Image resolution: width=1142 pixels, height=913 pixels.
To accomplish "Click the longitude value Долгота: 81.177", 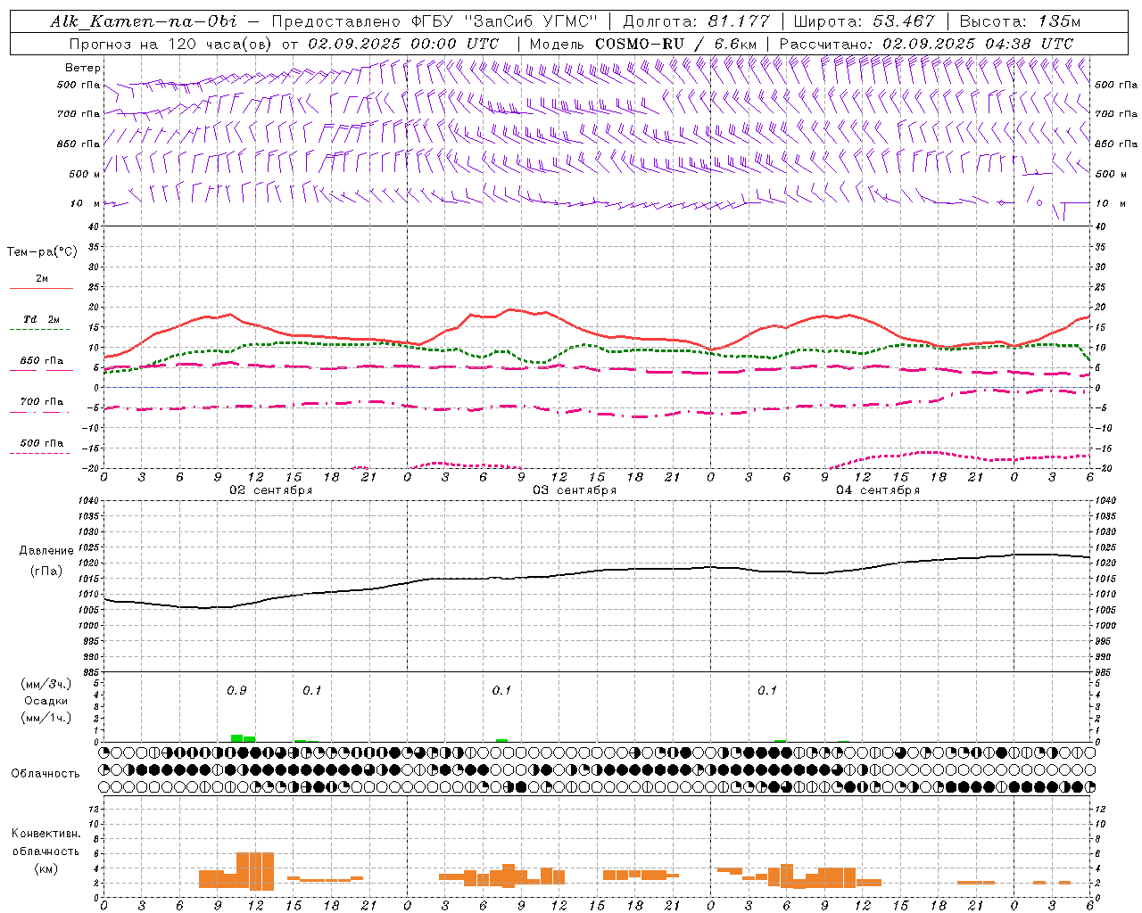I will (x=696, y=21).
